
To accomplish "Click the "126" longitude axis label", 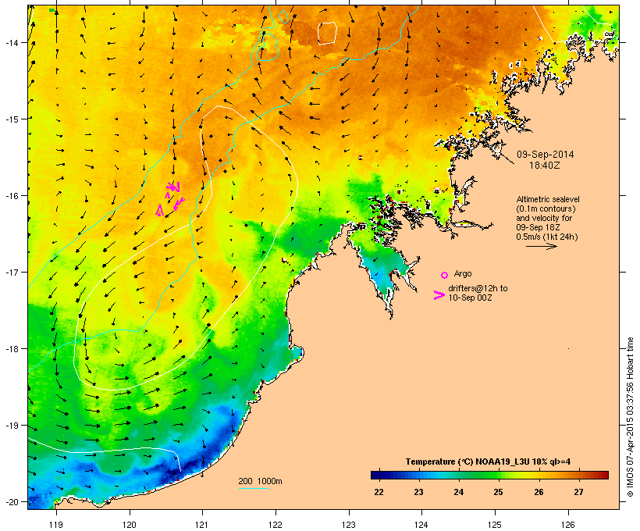I will (x=568, y=525).
